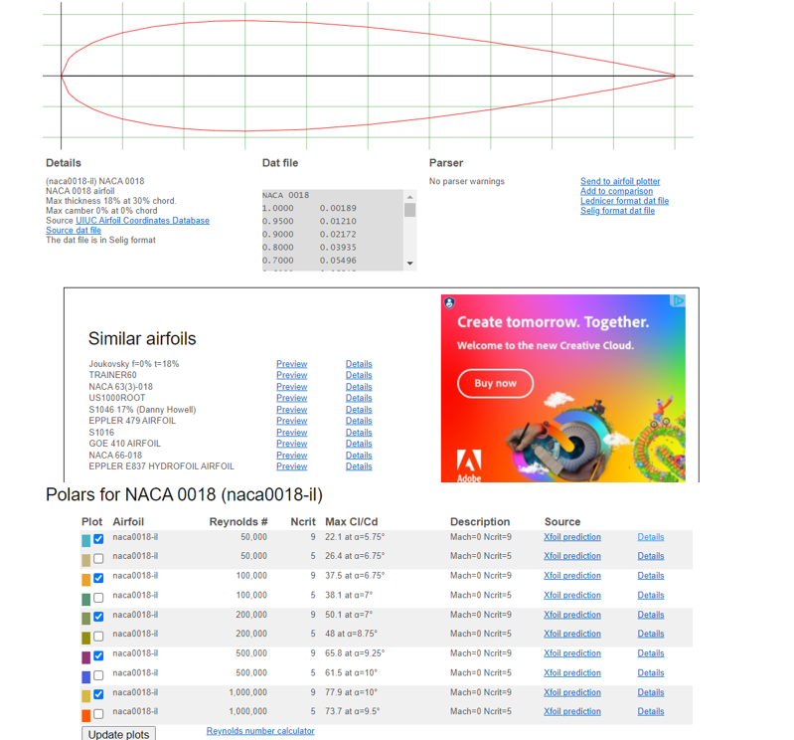Preview the S1016 airfoil
This screenshot has height=740, width=794.
292,433
